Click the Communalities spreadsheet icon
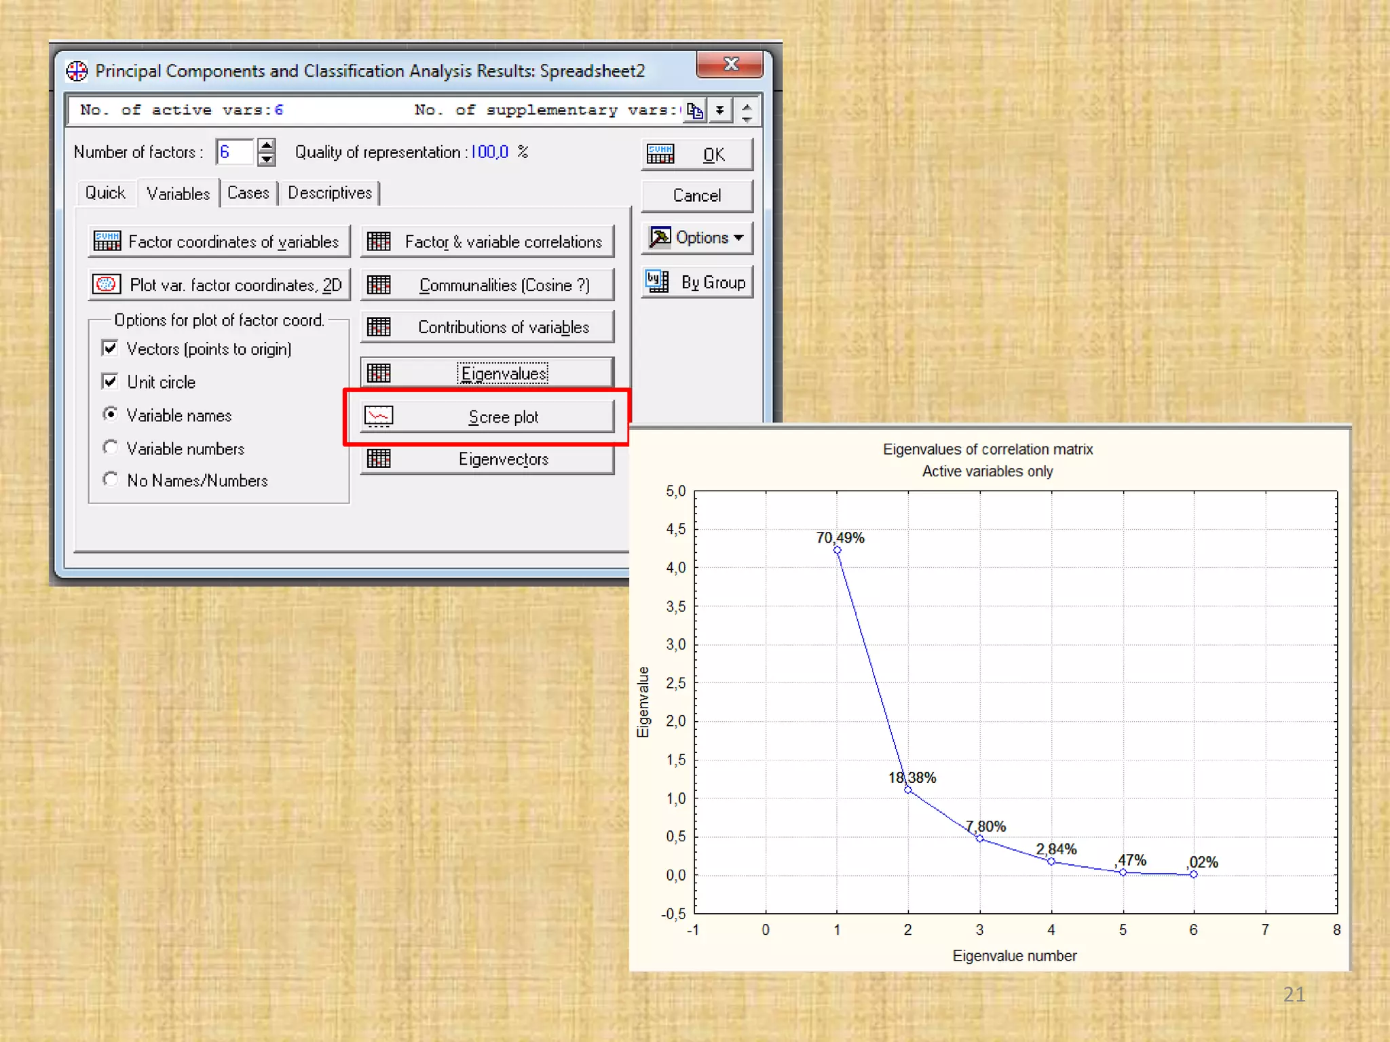 tap(379, 285)
